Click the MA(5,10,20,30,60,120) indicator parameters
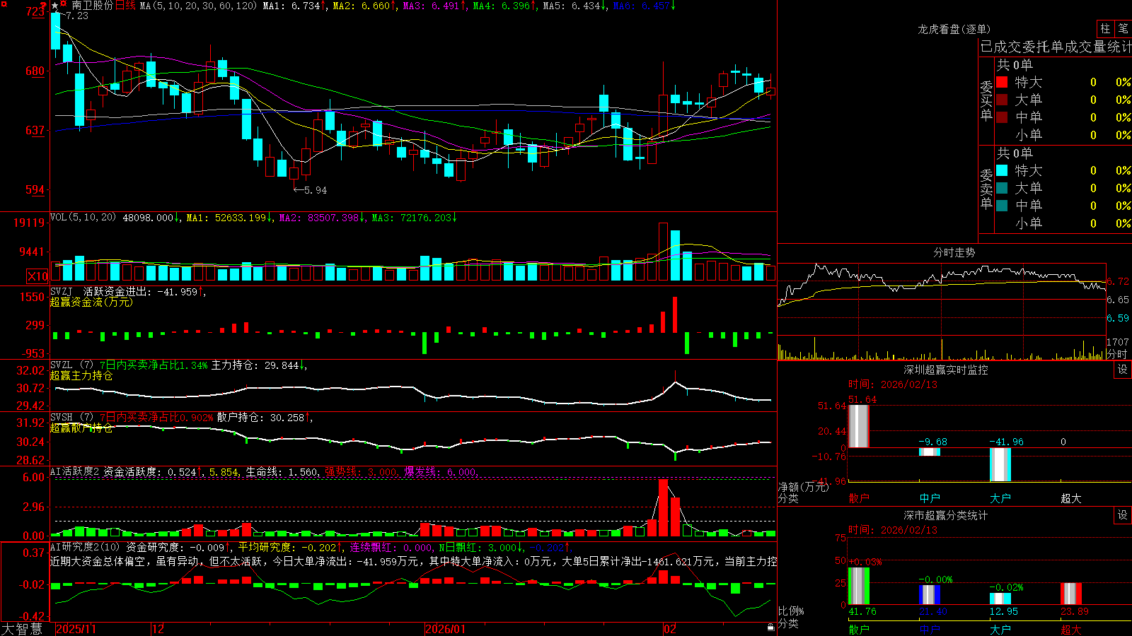Image resolution: width=1132 pixels, height=636 pixels. [198, 6]
